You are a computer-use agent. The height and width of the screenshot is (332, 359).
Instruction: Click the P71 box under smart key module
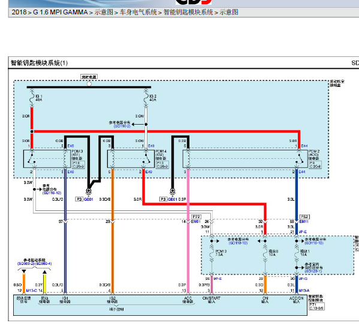(316, 307)
